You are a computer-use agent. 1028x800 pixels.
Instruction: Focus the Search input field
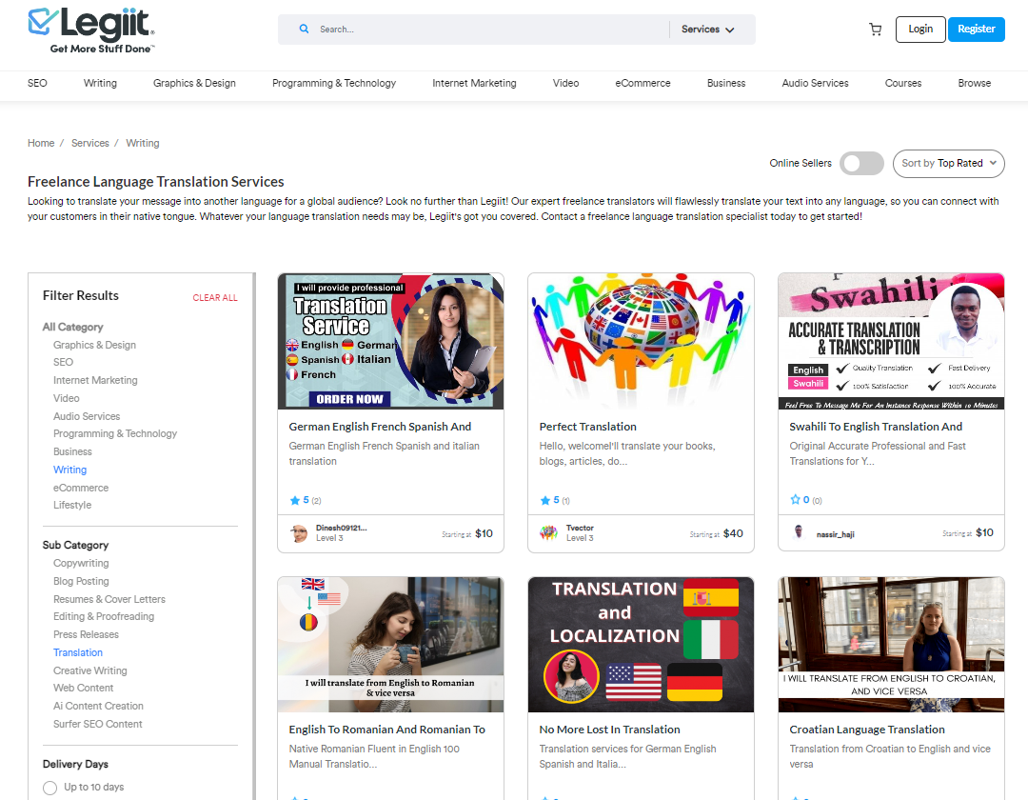[492, 30]
